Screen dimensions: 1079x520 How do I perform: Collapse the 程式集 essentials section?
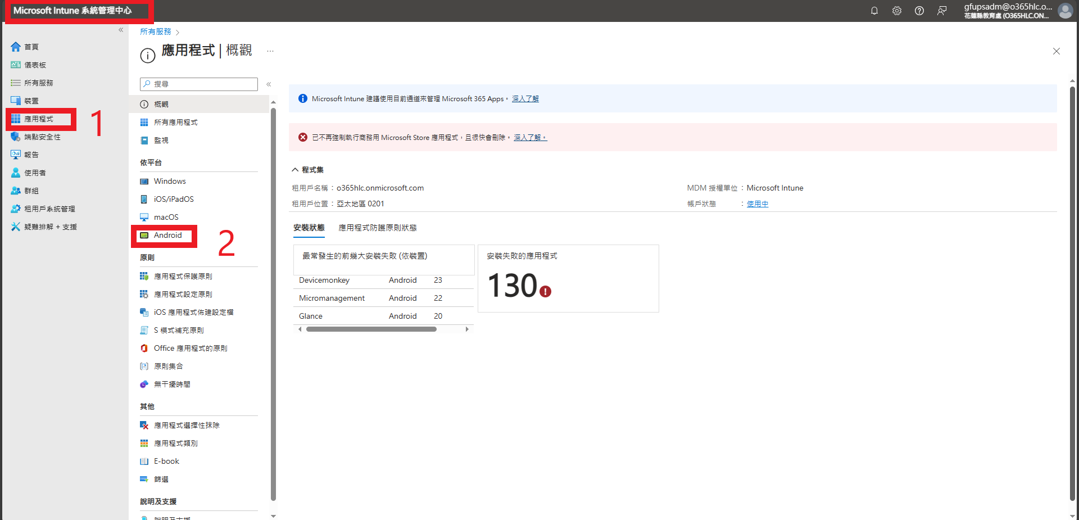click(x=295, y=170)
